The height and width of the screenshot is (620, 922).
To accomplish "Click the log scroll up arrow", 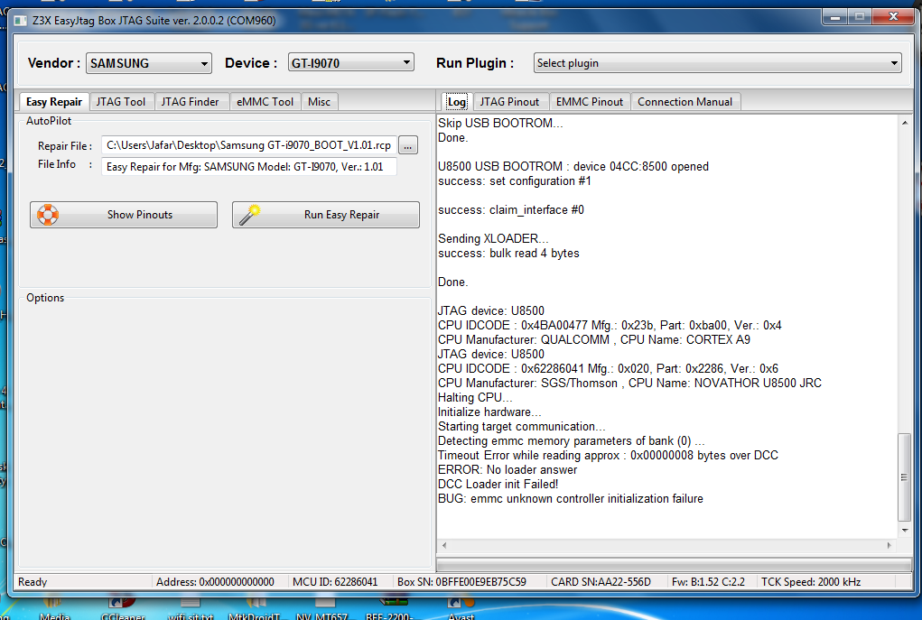I will [x=904, y=123].
